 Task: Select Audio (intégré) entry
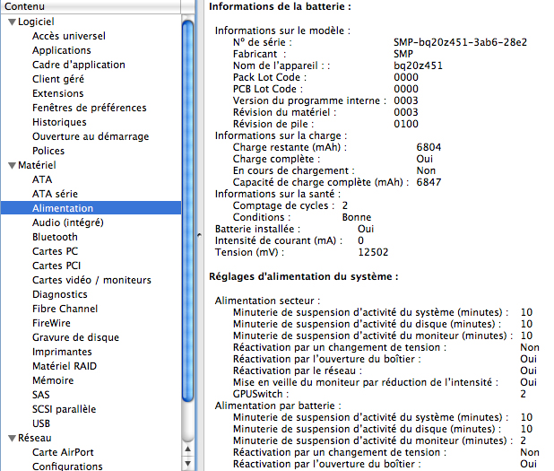pos(68,222)
